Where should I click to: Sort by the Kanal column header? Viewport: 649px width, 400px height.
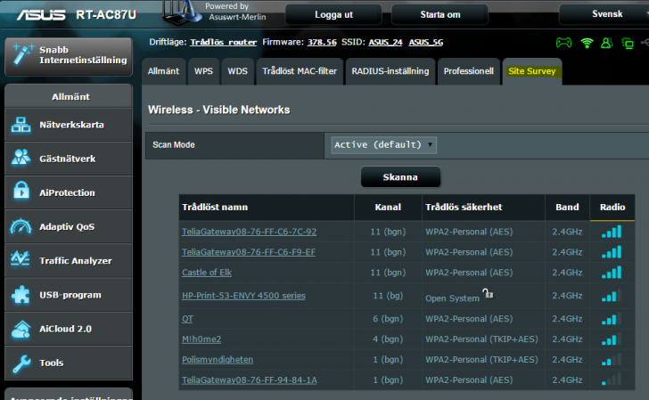click(388, 208)
